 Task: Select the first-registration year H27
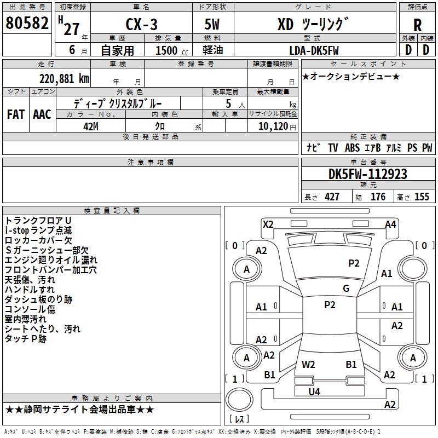point(70,26)
